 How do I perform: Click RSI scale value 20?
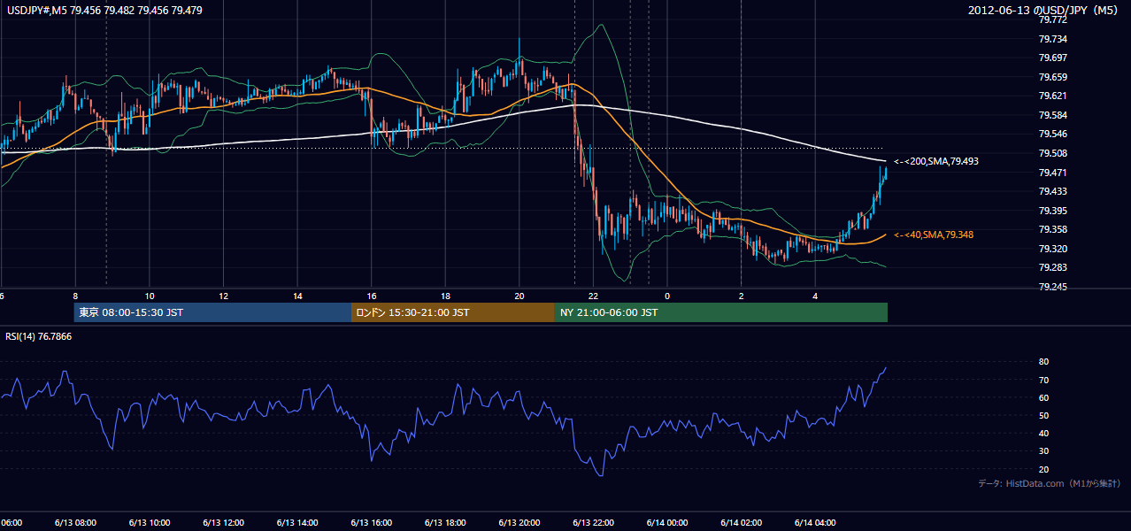pyautogui.click(x=1044, y=469)
